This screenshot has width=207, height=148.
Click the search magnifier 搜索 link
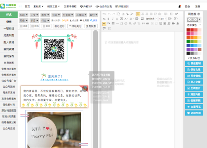click(94, 21)
